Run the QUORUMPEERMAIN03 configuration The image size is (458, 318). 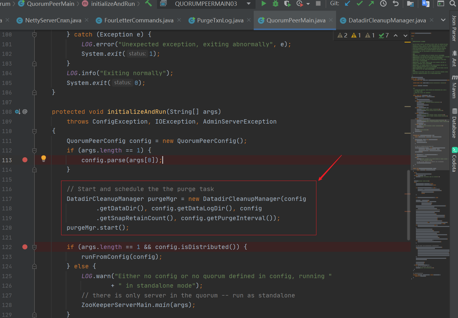click(x=264, y=3)
